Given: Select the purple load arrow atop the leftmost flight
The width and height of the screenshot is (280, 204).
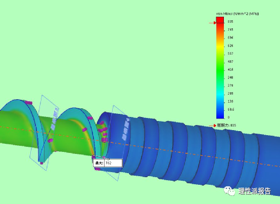Looking at the screenshot, I should coord(28,103).
